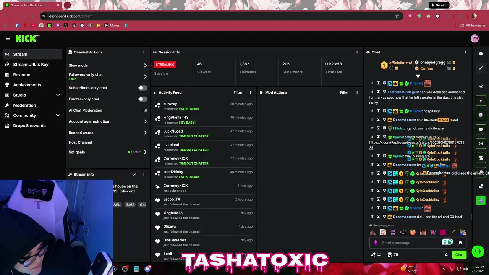Click the green clapperboard icon in right sidebar
The height and width of the screenshot is (275, 489).
tap(481, 200)
